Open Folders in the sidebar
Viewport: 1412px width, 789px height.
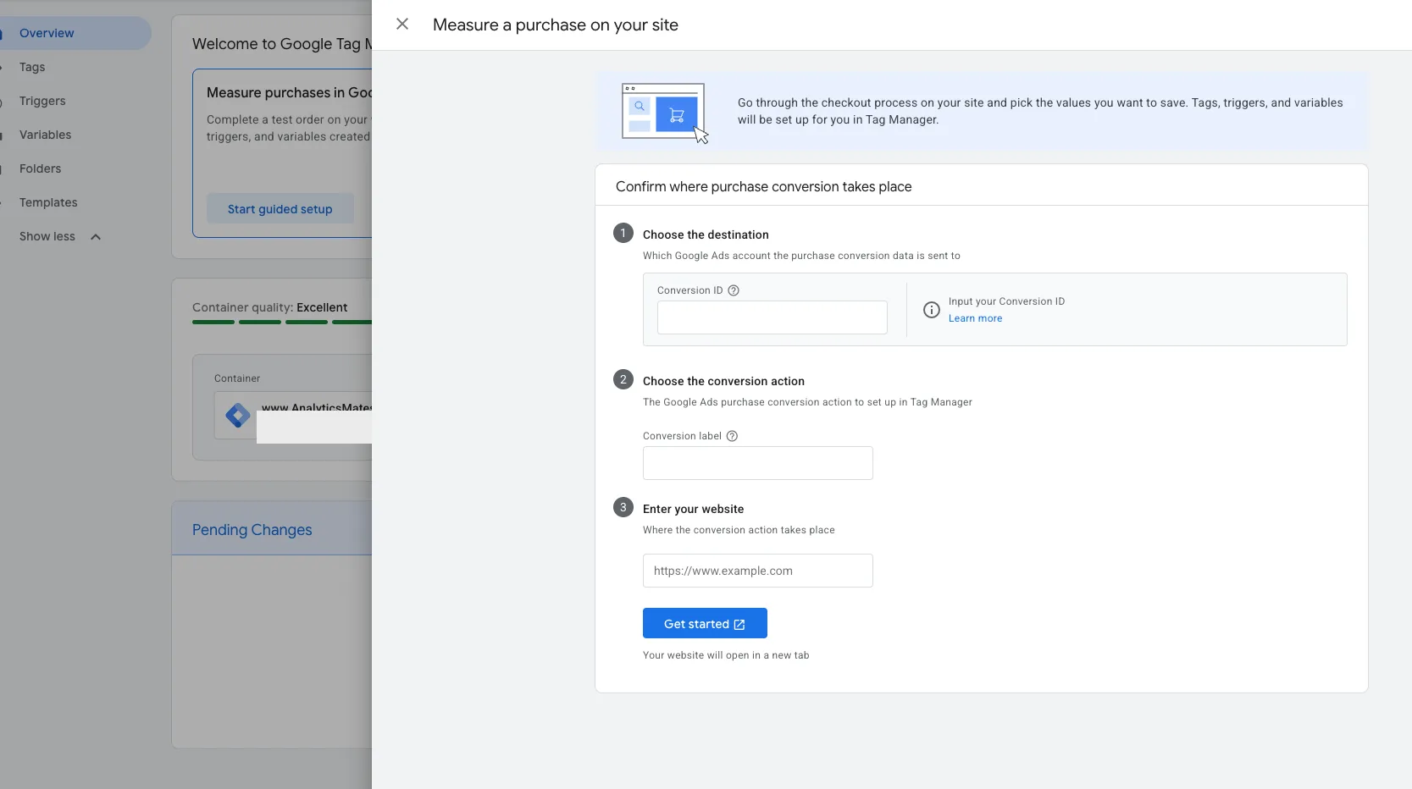click(x=40, y=168)
